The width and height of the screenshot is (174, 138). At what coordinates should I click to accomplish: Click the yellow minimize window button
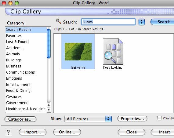pyautogui.click(x=10, y=3)
